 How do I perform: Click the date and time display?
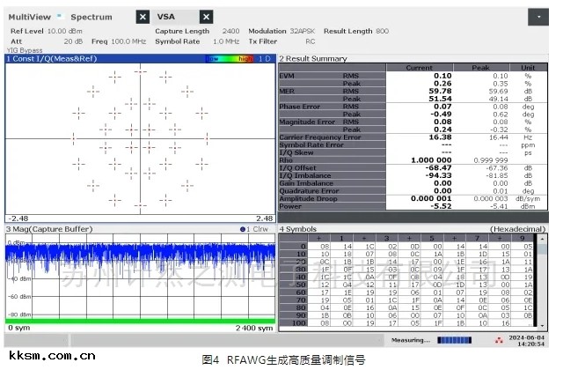point(533,340)
